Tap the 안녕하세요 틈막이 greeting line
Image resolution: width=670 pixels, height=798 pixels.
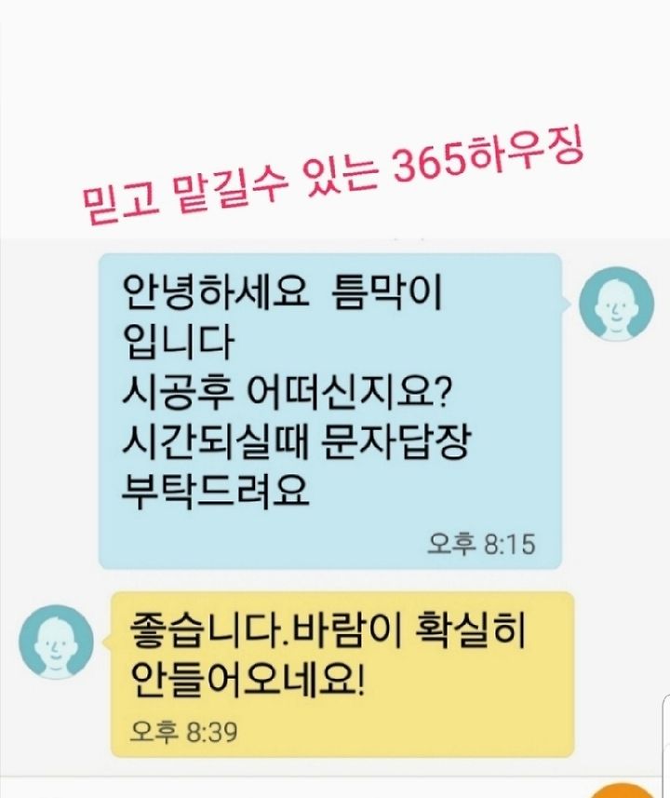click(x=282, y=293)
